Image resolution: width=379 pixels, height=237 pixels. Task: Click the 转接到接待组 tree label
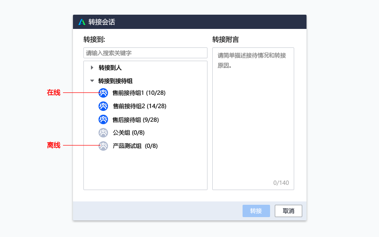(115, 81)
